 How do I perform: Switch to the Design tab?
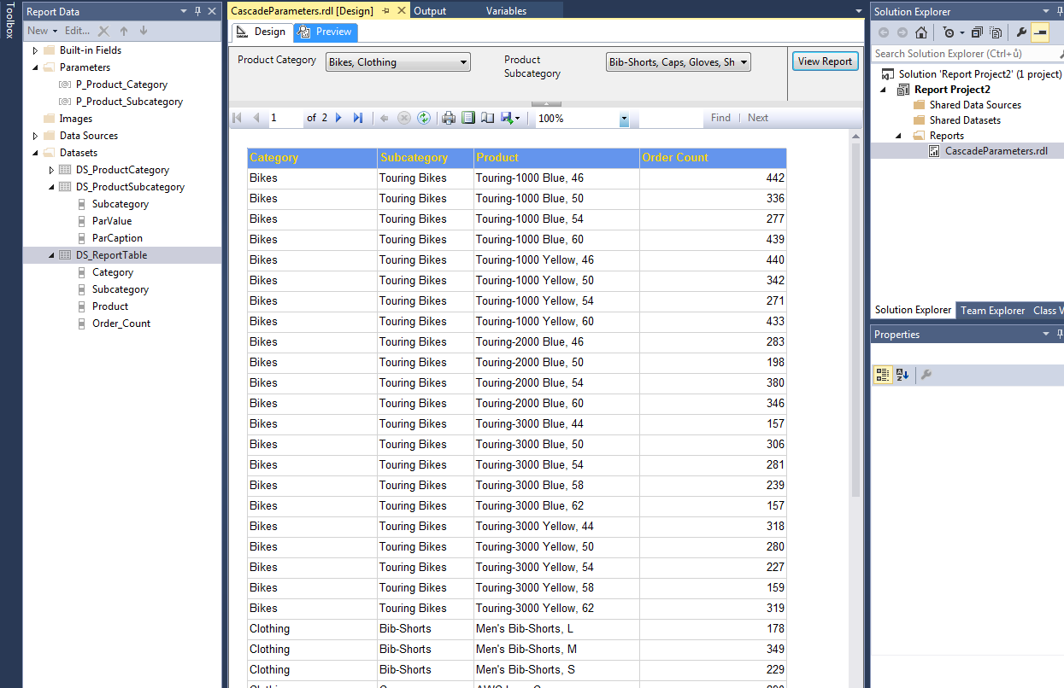click(x=262, y=32)
